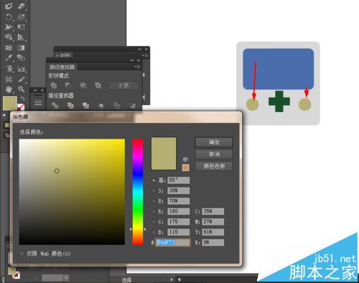Select the G green radio button
The height and width of the screenshot is (283, 359).
coord(154,222)
